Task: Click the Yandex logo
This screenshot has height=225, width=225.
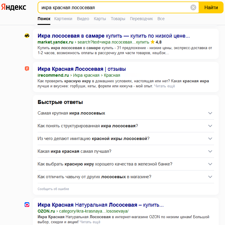Action: [14, 7]
